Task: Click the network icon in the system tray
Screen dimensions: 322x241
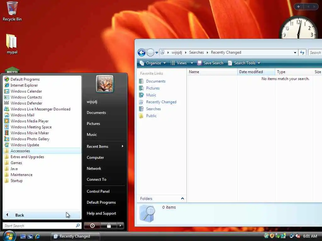Action: tap(292, 236)
